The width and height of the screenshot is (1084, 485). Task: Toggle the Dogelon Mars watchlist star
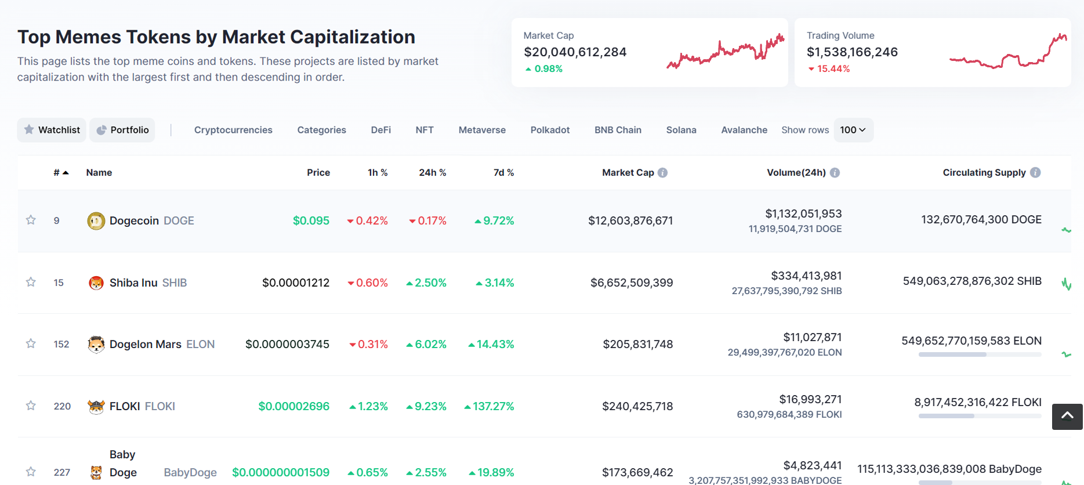pos(31,343)
